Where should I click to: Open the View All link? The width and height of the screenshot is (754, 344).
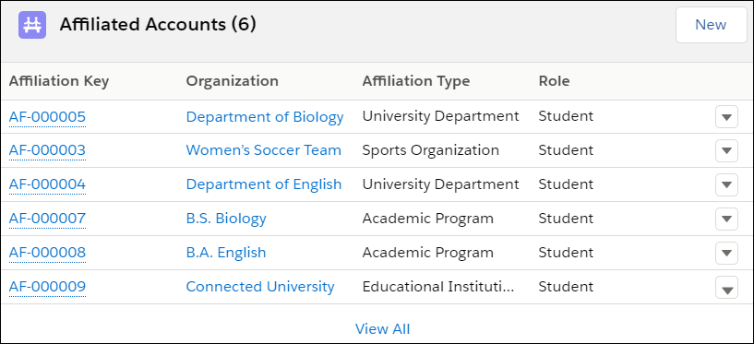coord(382,328)
